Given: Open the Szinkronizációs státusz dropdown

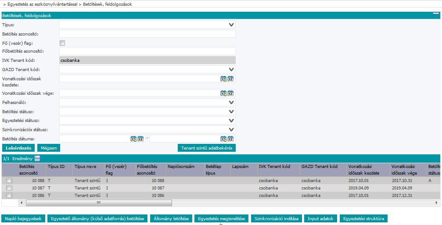Looking at the screenshot, I should tap(231, 129).
